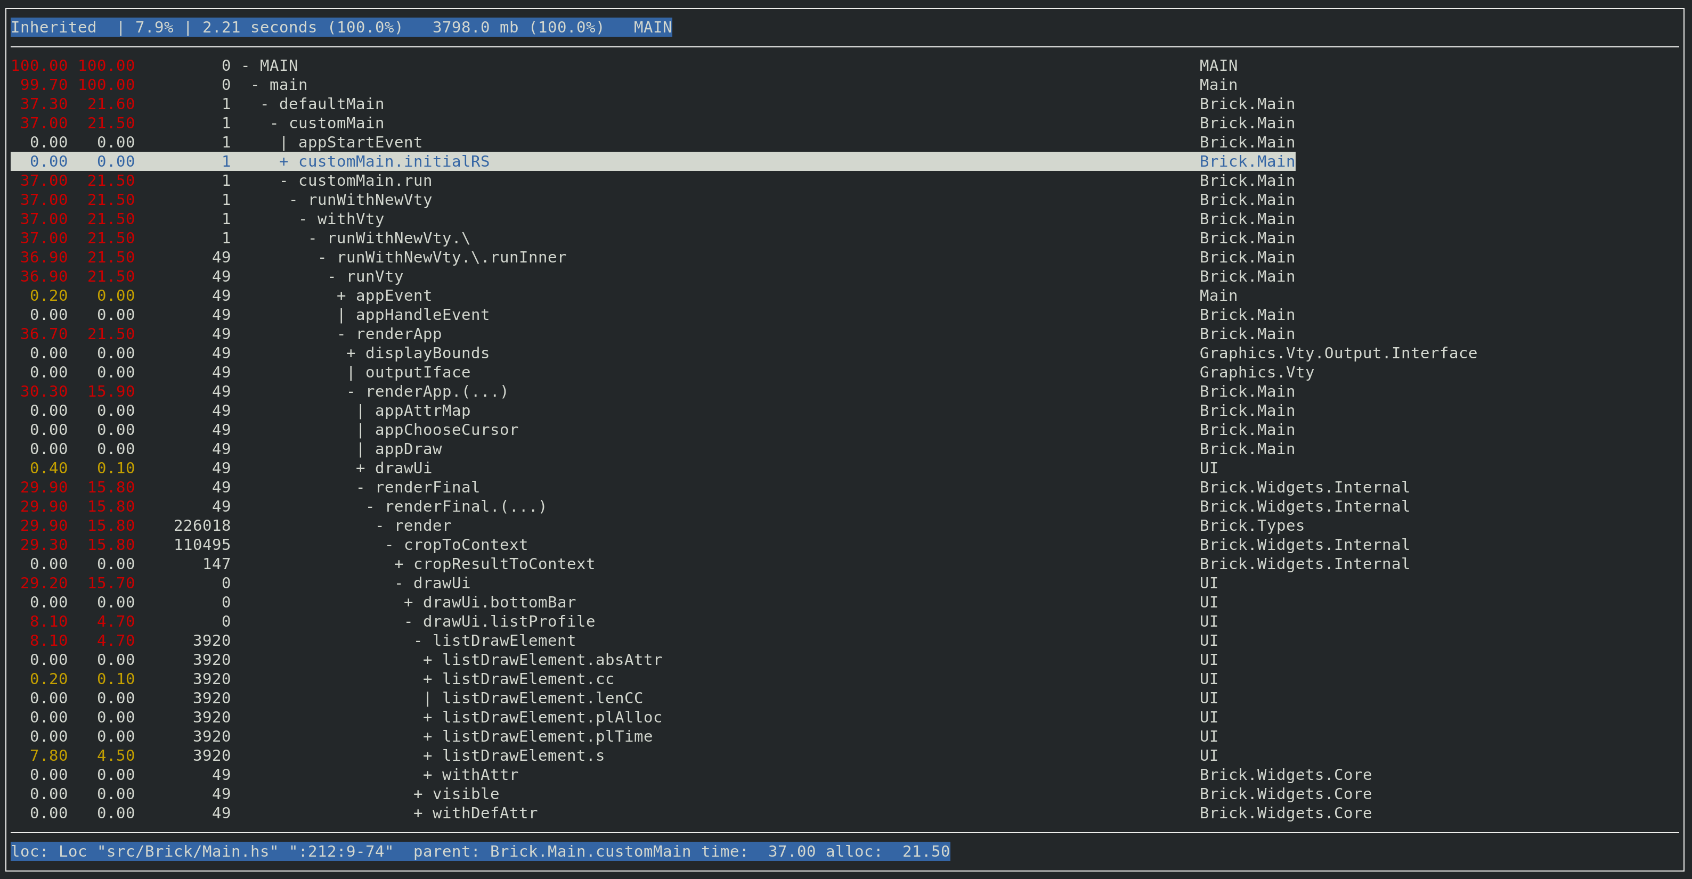Expand the appEvent node
1692x879 pixels.
pos(341,296)
